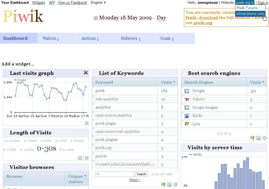Open the Give us Feedback! link
Screen dimensions: 269x189
(73, 3)
